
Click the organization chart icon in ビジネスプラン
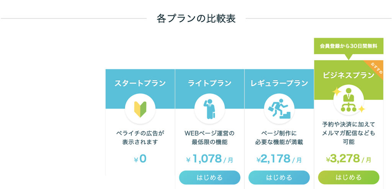[349, 100]
